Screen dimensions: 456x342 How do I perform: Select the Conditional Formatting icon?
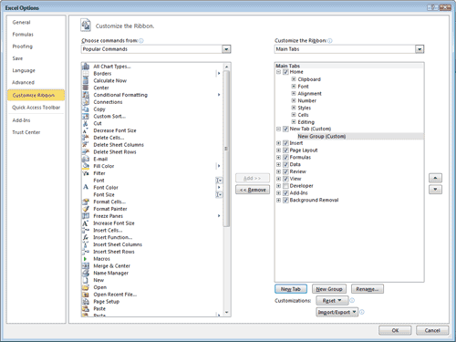(86, 95)
